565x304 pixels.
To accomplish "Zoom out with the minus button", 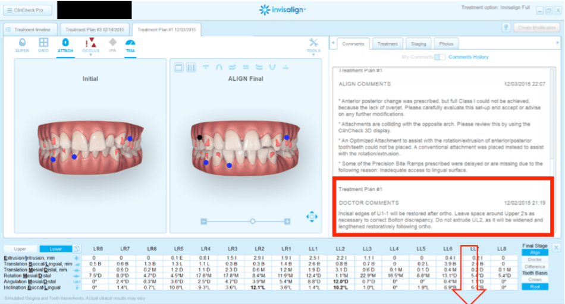I will click(203, 221).
